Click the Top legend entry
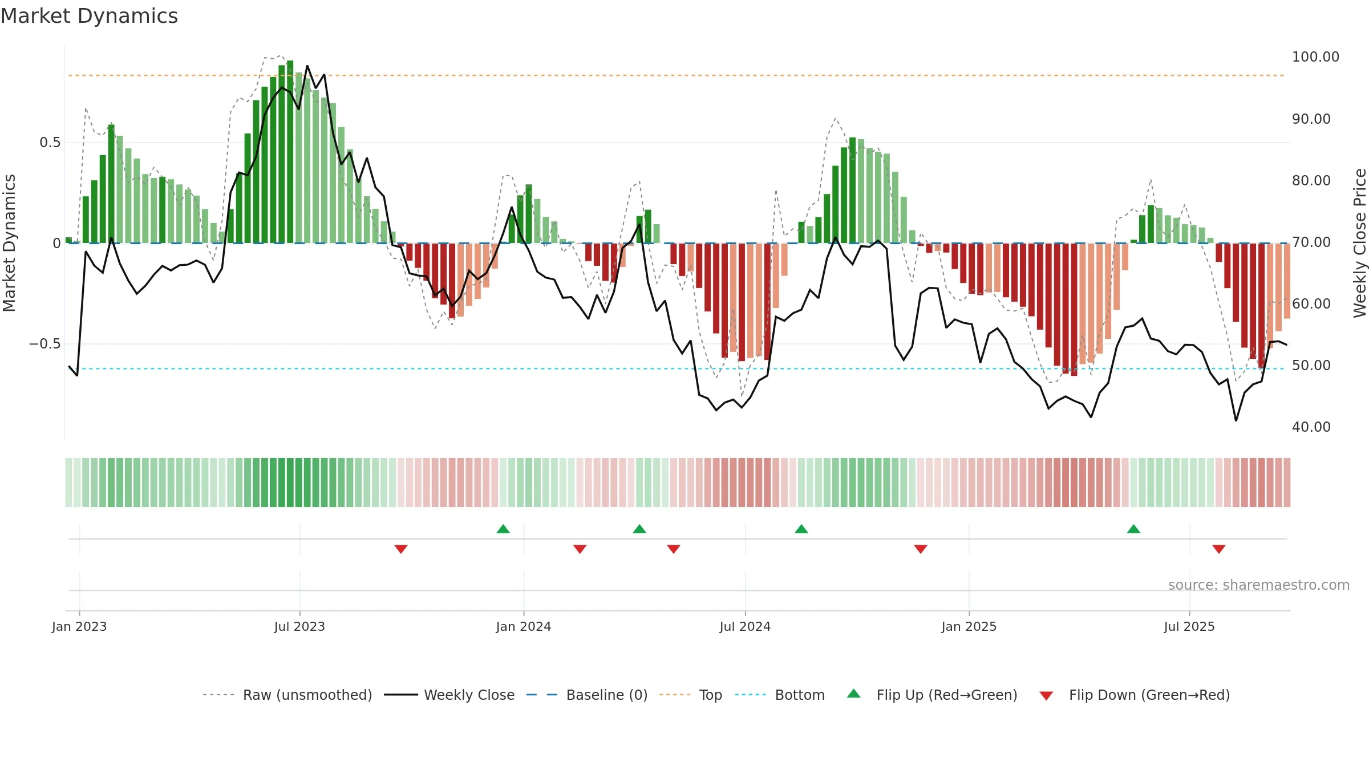The image size is (1369, 770). pos(691,695)
